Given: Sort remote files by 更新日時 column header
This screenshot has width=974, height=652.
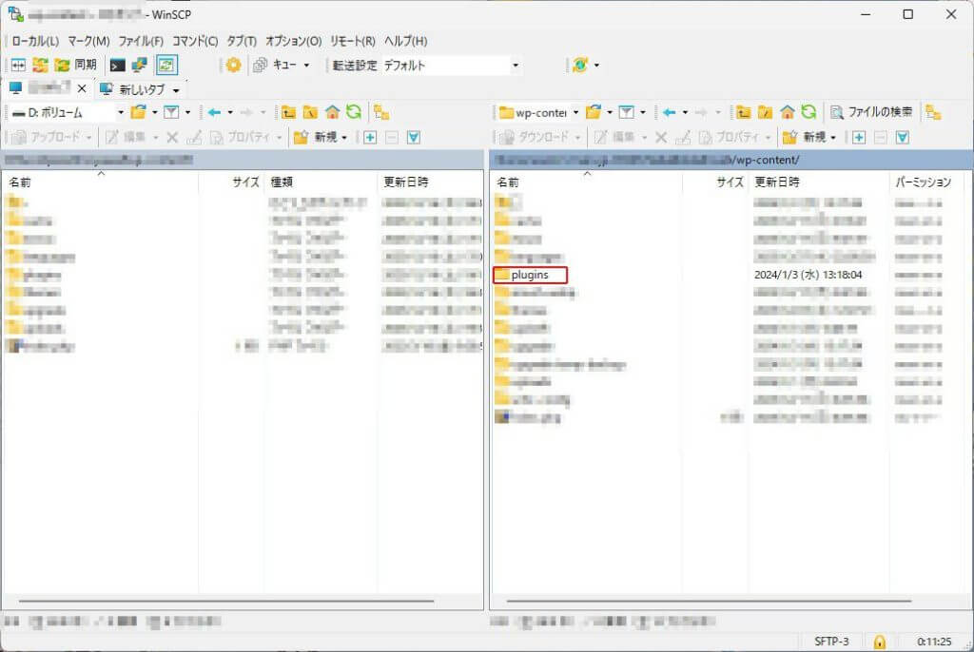Looking at the screenshot, I should [776, 182].
